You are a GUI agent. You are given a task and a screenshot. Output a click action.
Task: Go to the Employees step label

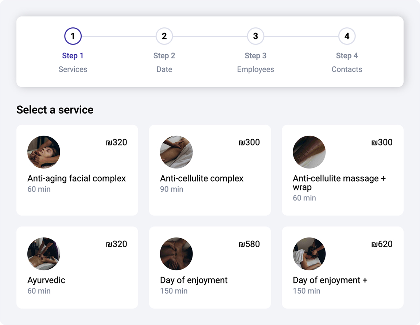(256, 69)
